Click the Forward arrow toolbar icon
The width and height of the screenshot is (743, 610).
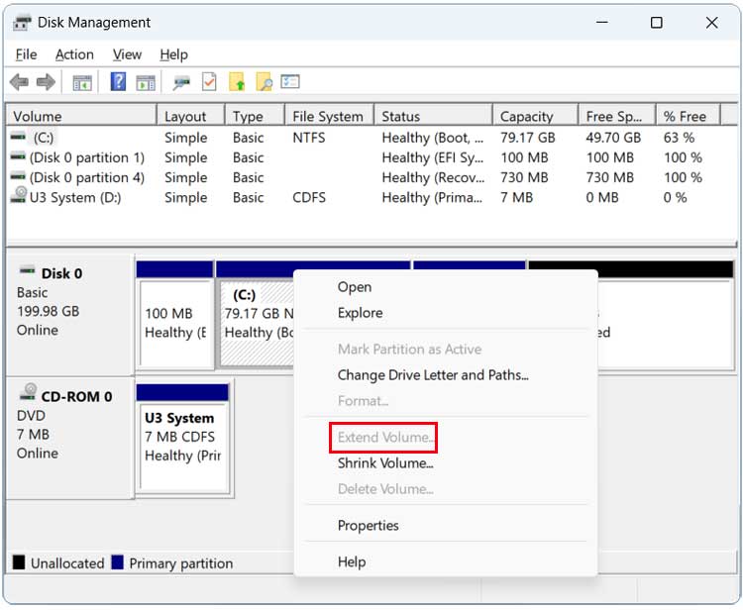point(45,82)
